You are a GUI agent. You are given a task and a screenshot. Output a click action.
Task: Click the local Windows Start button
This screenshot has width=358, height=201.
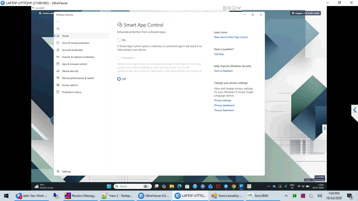(6, 196)
